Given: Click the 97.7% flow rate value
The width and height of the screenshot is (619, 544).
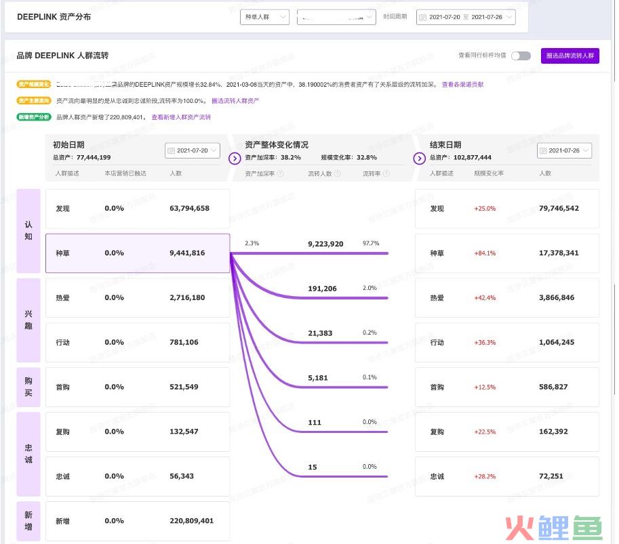Looking at the screenshot, I should [x=371, y=243].
